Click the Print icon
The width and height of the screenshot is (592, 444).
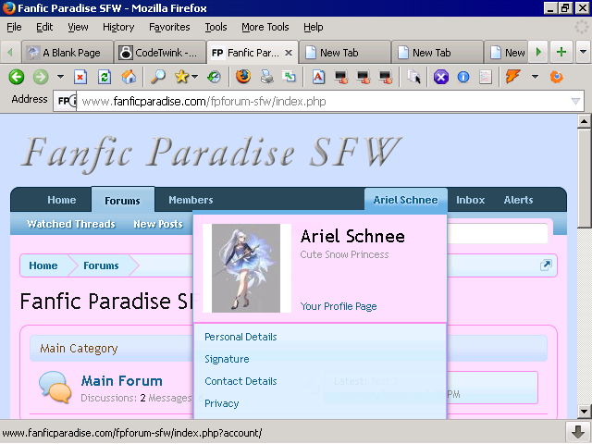(267, 77)
